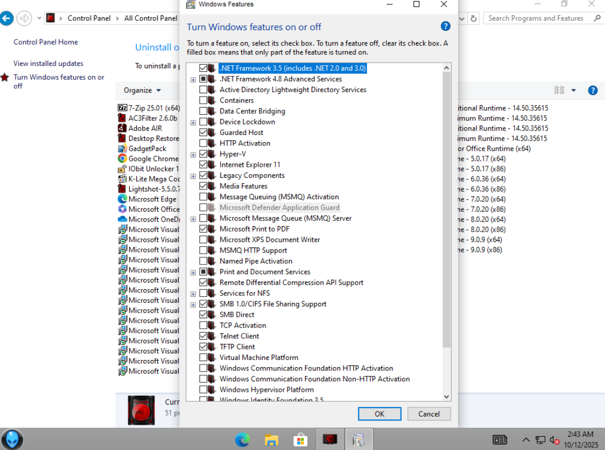Check Active Directory Lightweight Directory Services
Viewport: 605px width, 450px height.
click(x=203, y=89)
